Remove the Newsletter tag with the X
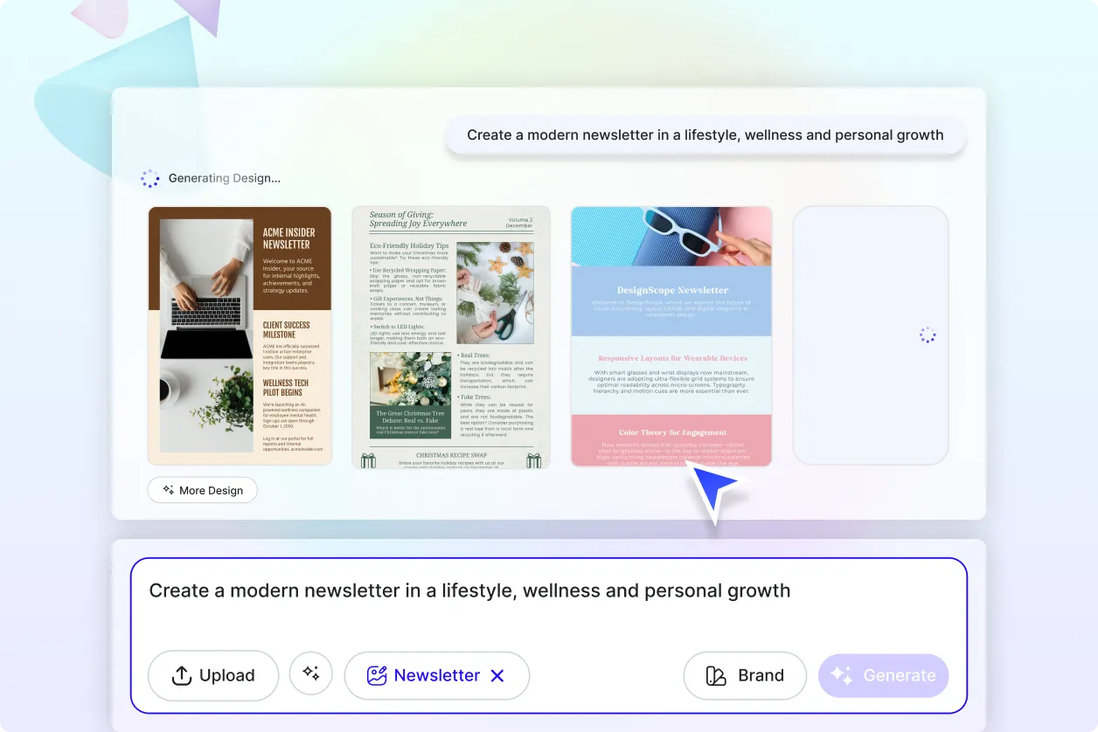The image size is (1098, 732). pos(497,675)
